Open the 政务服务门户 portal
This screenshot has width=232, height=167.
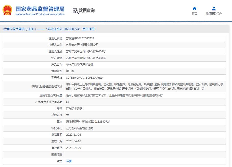(x=214, y=14)
